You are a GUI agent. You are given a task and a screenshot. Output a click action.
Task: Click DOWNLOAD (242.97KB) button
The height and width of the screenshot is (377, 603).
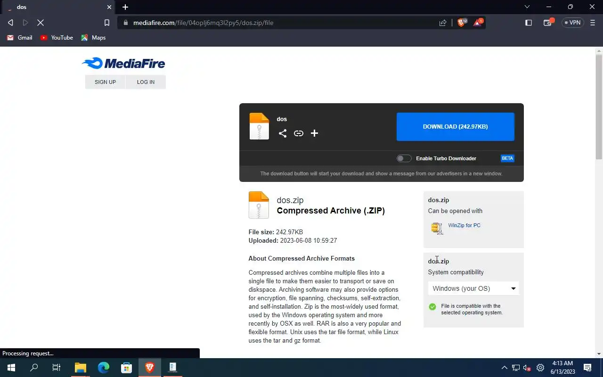coord(455,127)
